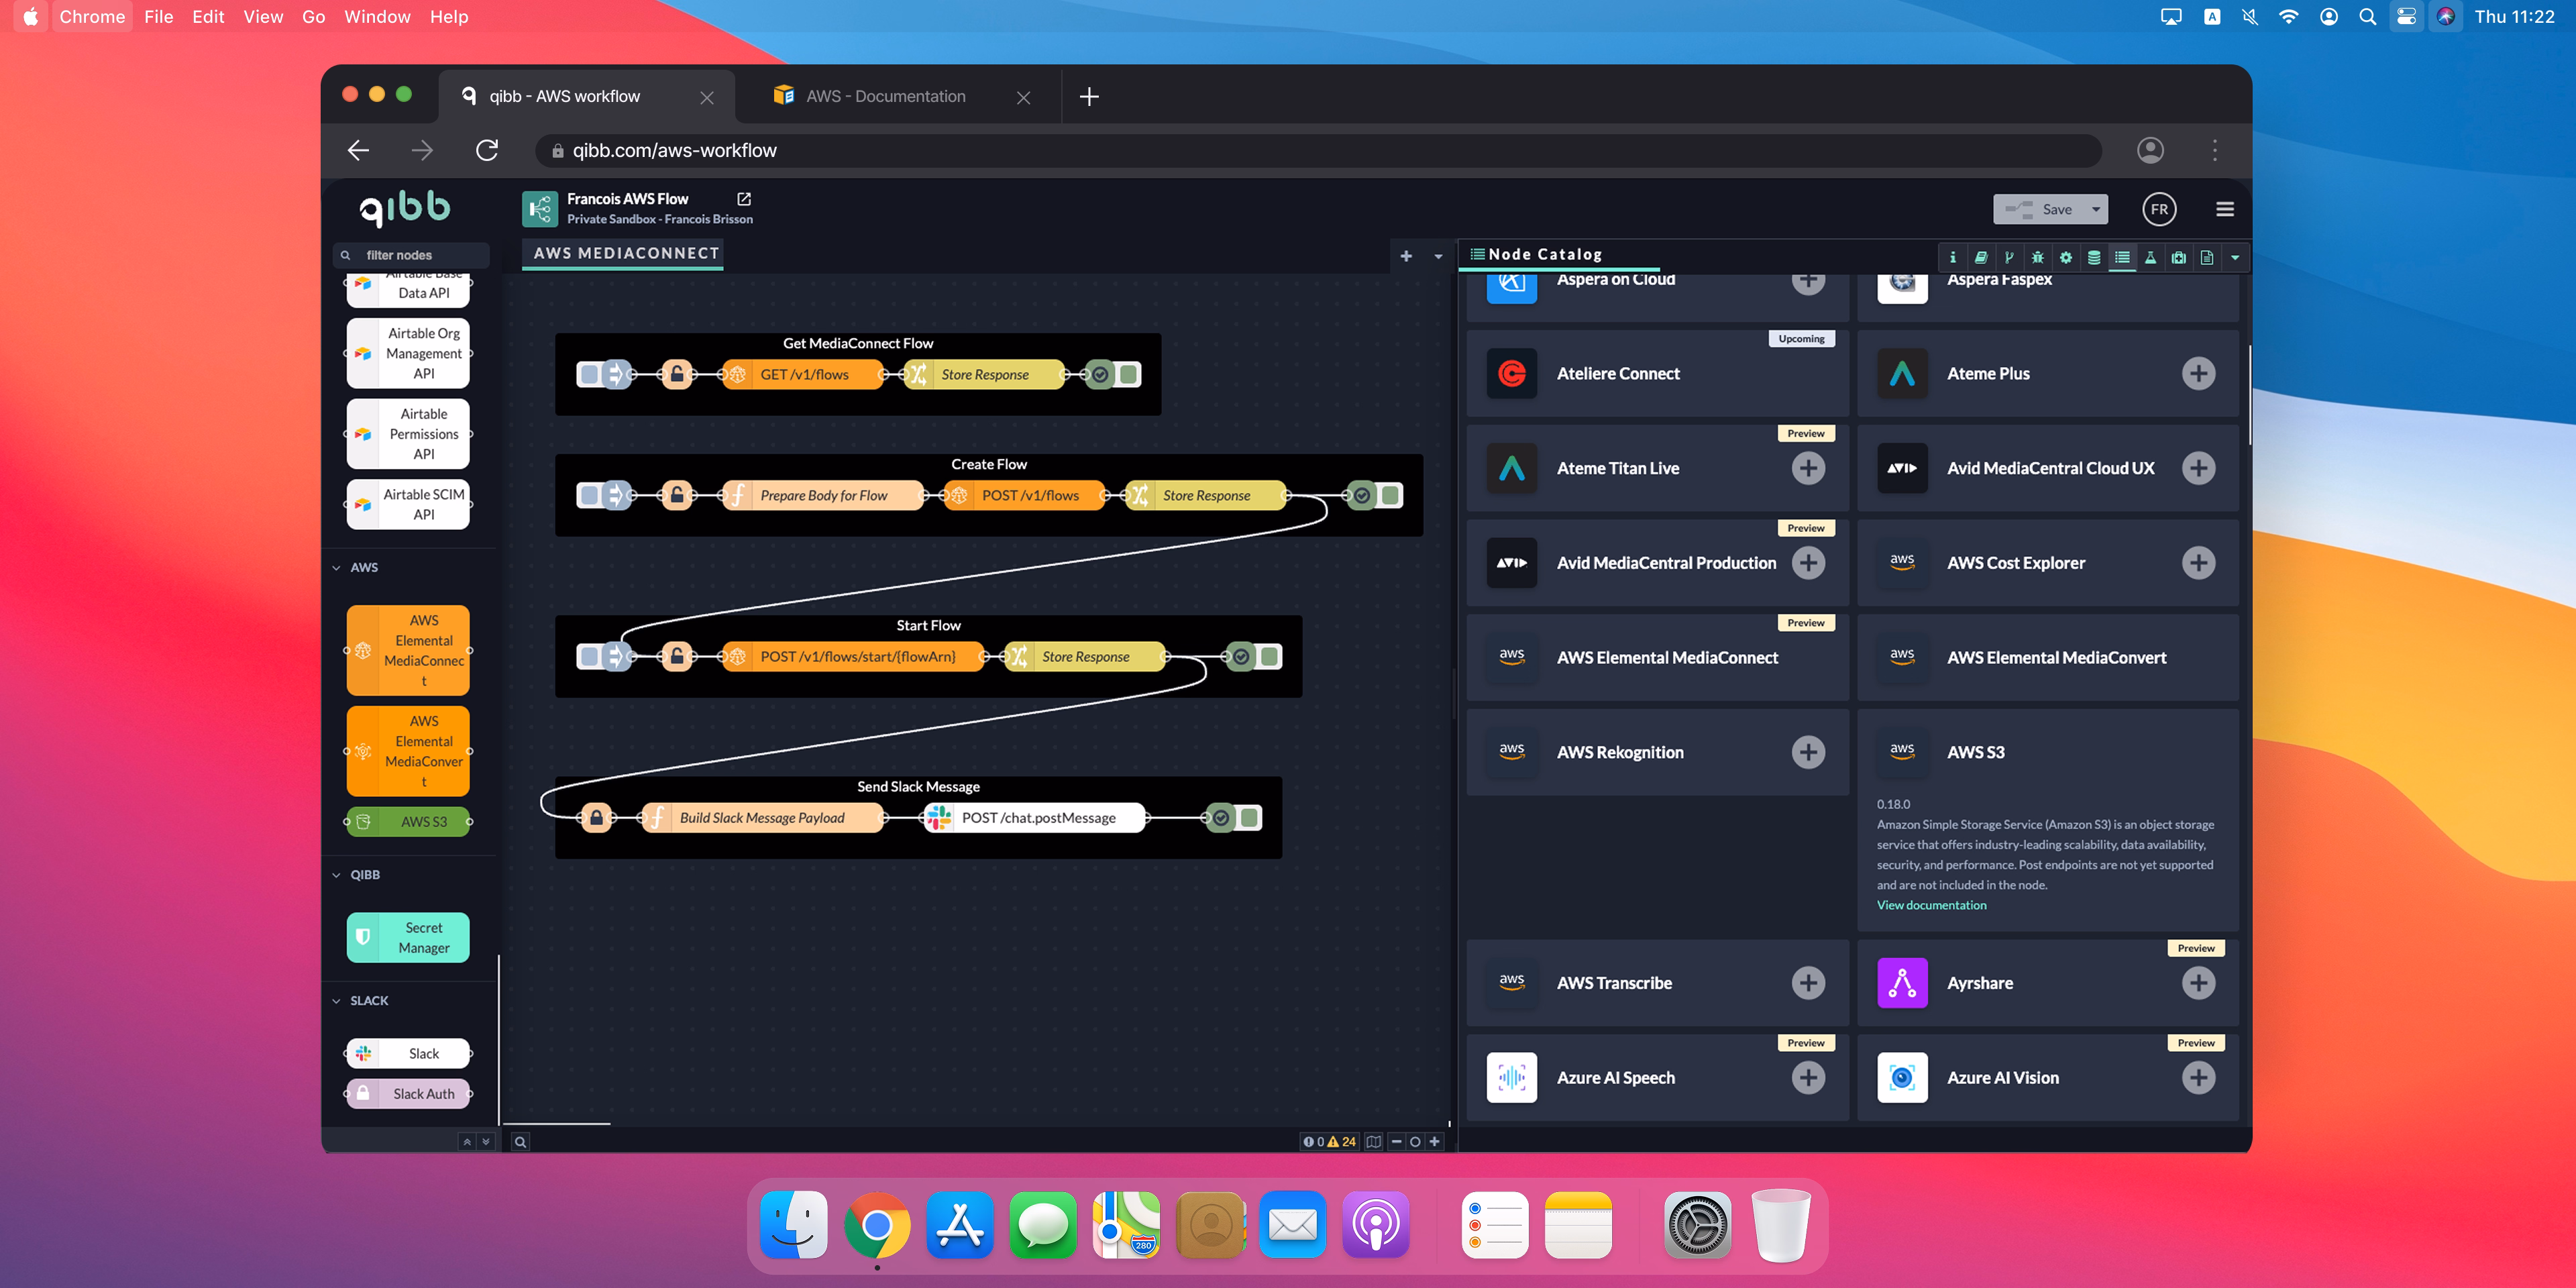Select the AWS MEDIACONNECT flow tab

pos(626,253)
